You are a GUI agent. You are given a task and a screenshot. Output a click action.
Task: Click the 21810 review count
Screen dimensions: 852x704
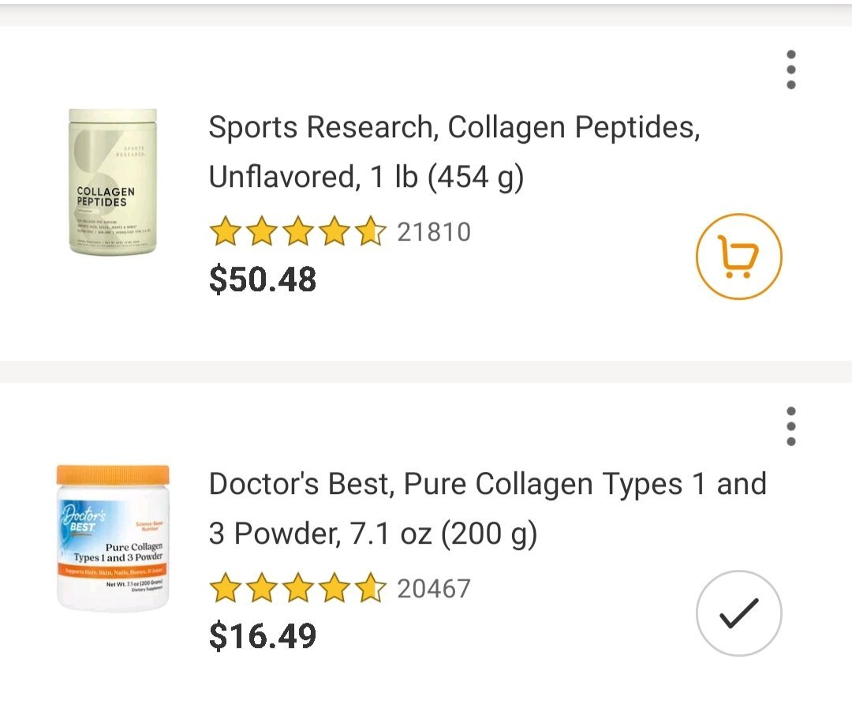point(434,233)
